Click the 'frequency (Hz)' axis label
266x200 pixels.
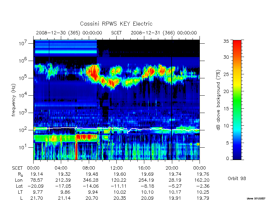14,100
